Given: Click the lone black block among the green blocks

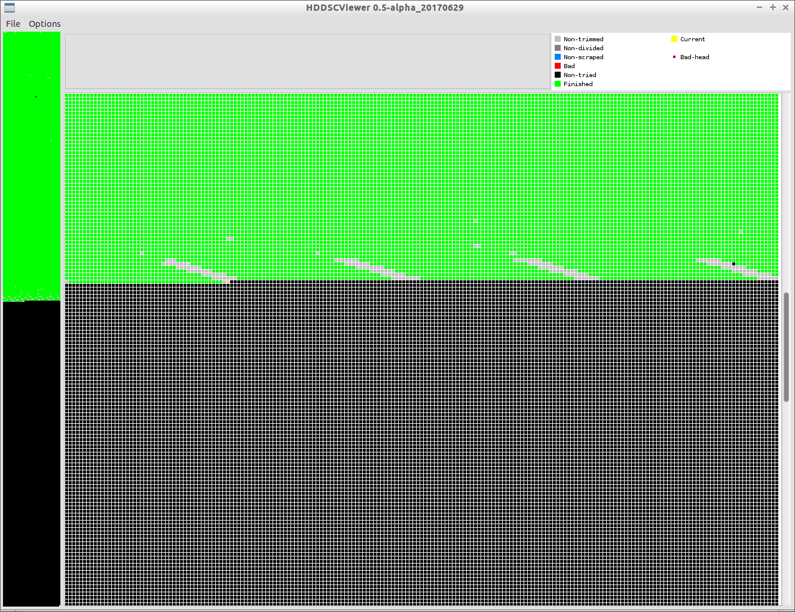Looking at the screenshot, I should point(733,264).
